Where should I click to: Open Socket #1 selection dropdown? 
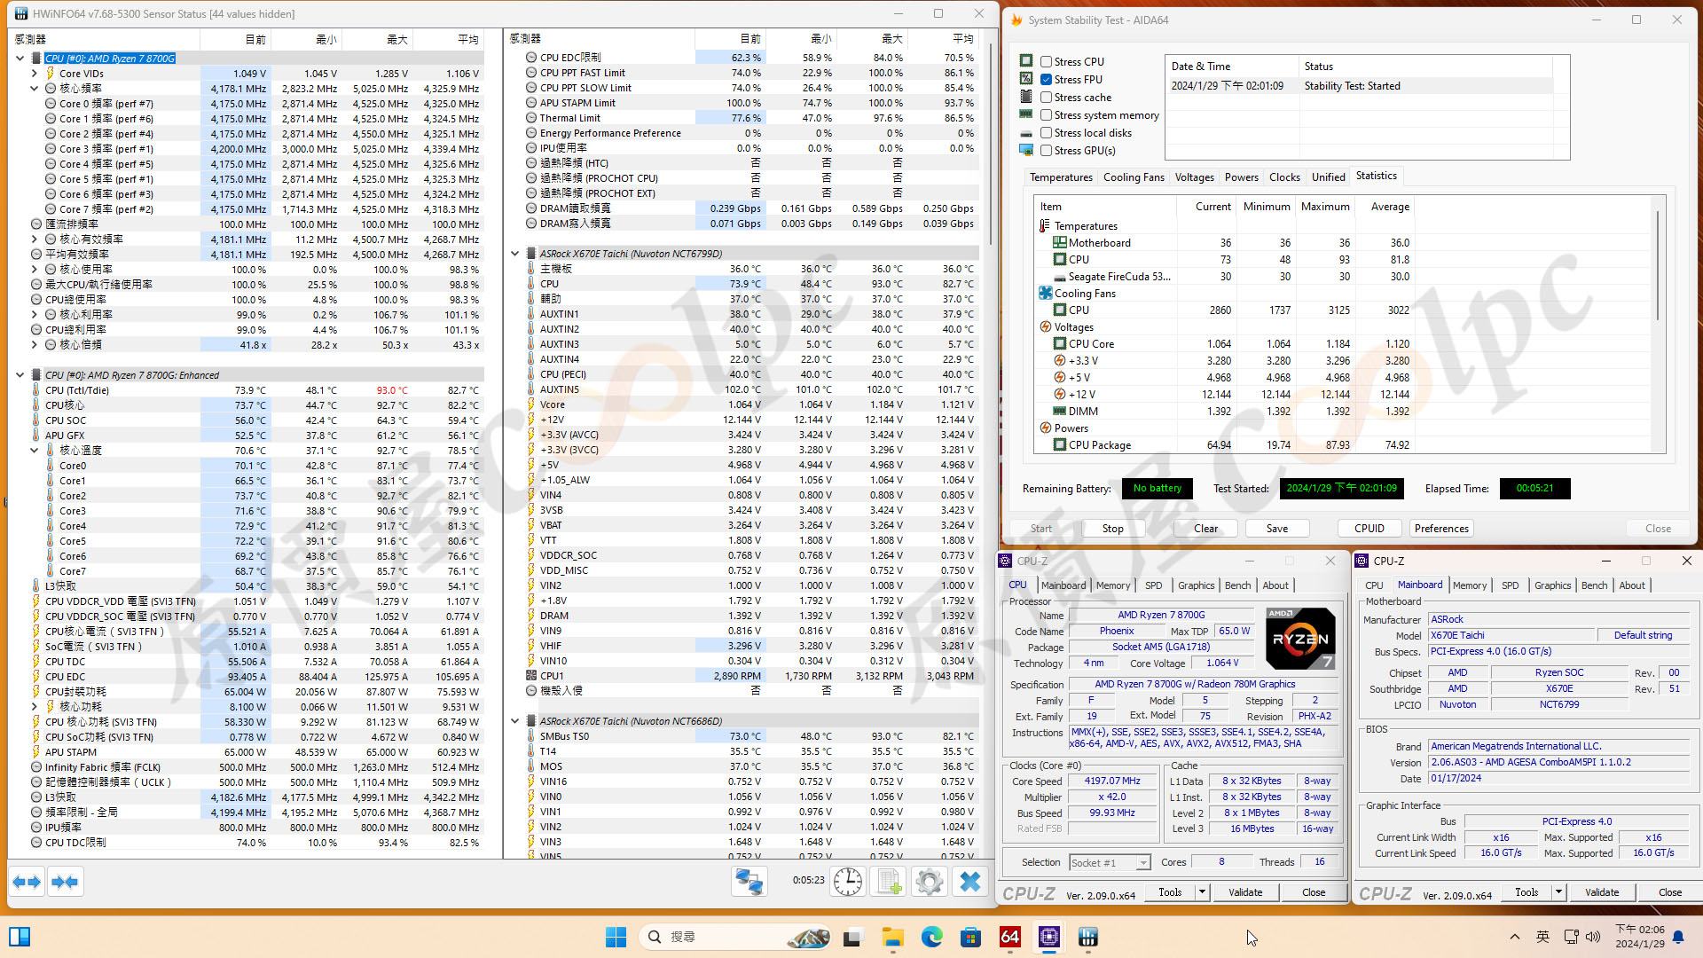pos(1142,862)
